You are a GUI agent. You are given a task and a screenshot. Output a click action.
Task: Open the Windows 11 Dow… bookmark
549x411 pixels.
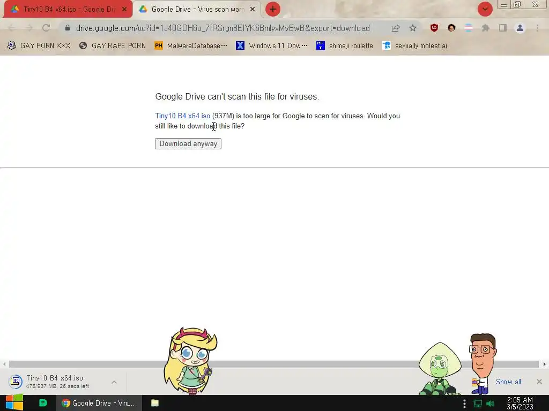[x=272, y=46]
